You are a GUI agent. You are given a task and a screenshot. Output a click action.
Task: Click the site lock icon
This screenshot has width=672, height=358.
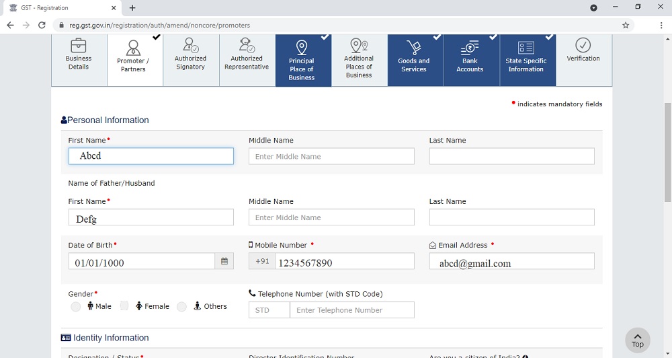(61, 26)
